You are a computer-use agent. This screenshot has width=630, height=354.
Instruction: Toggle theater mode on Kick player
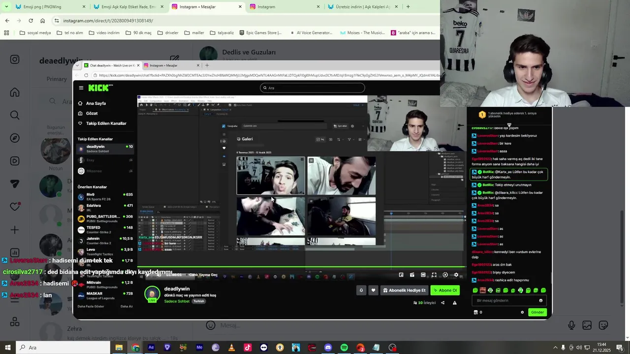pos(423,275)
